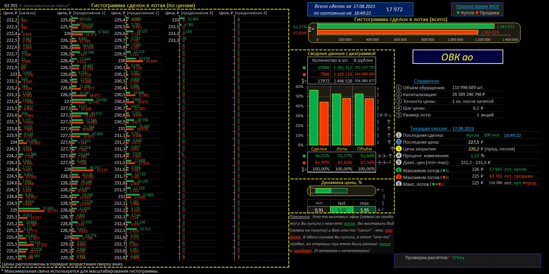
Task: Click histogram value 53 574 at price 228
Action: tap(102, 170)
